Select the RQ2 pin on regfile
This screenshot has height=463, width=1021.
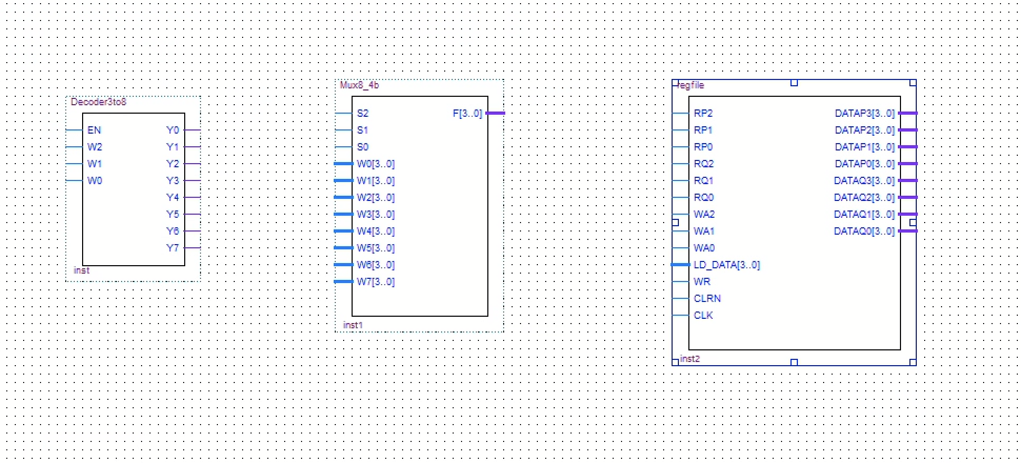(x=704, y=164)
